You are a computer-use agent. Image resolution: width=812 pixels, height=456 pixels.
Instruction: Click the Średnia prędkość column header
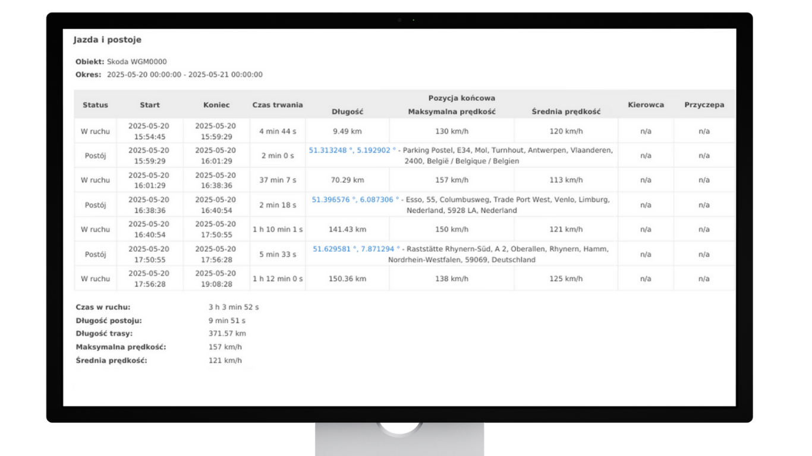pyautogui.click(x=566, y=112)
